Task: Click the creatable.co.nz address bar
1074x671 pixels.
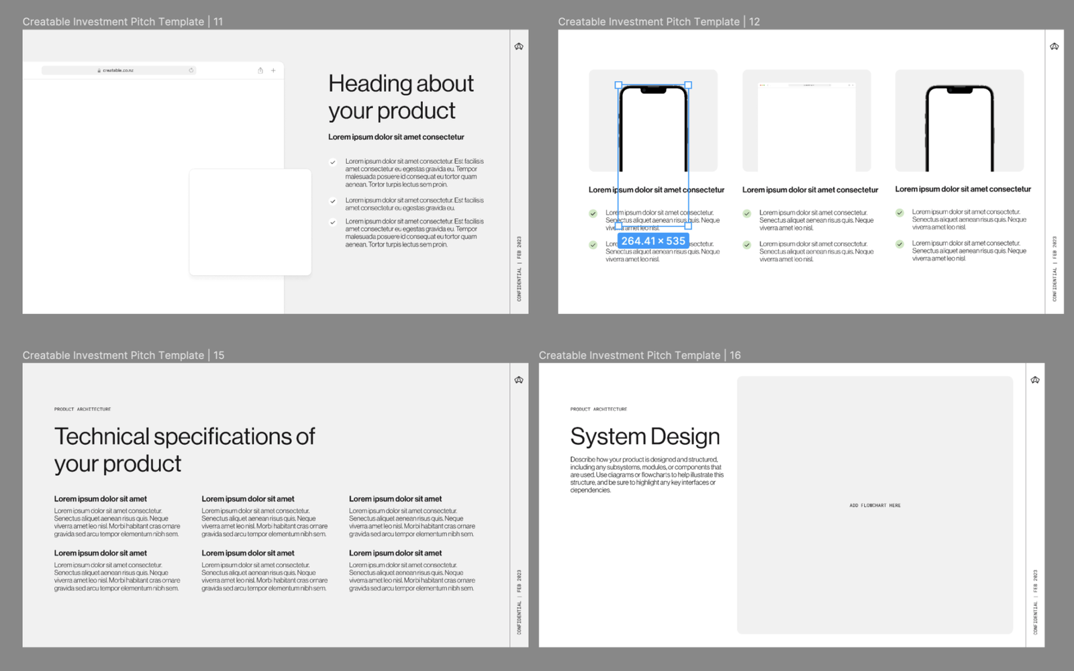Action: [x=119, y=70]
